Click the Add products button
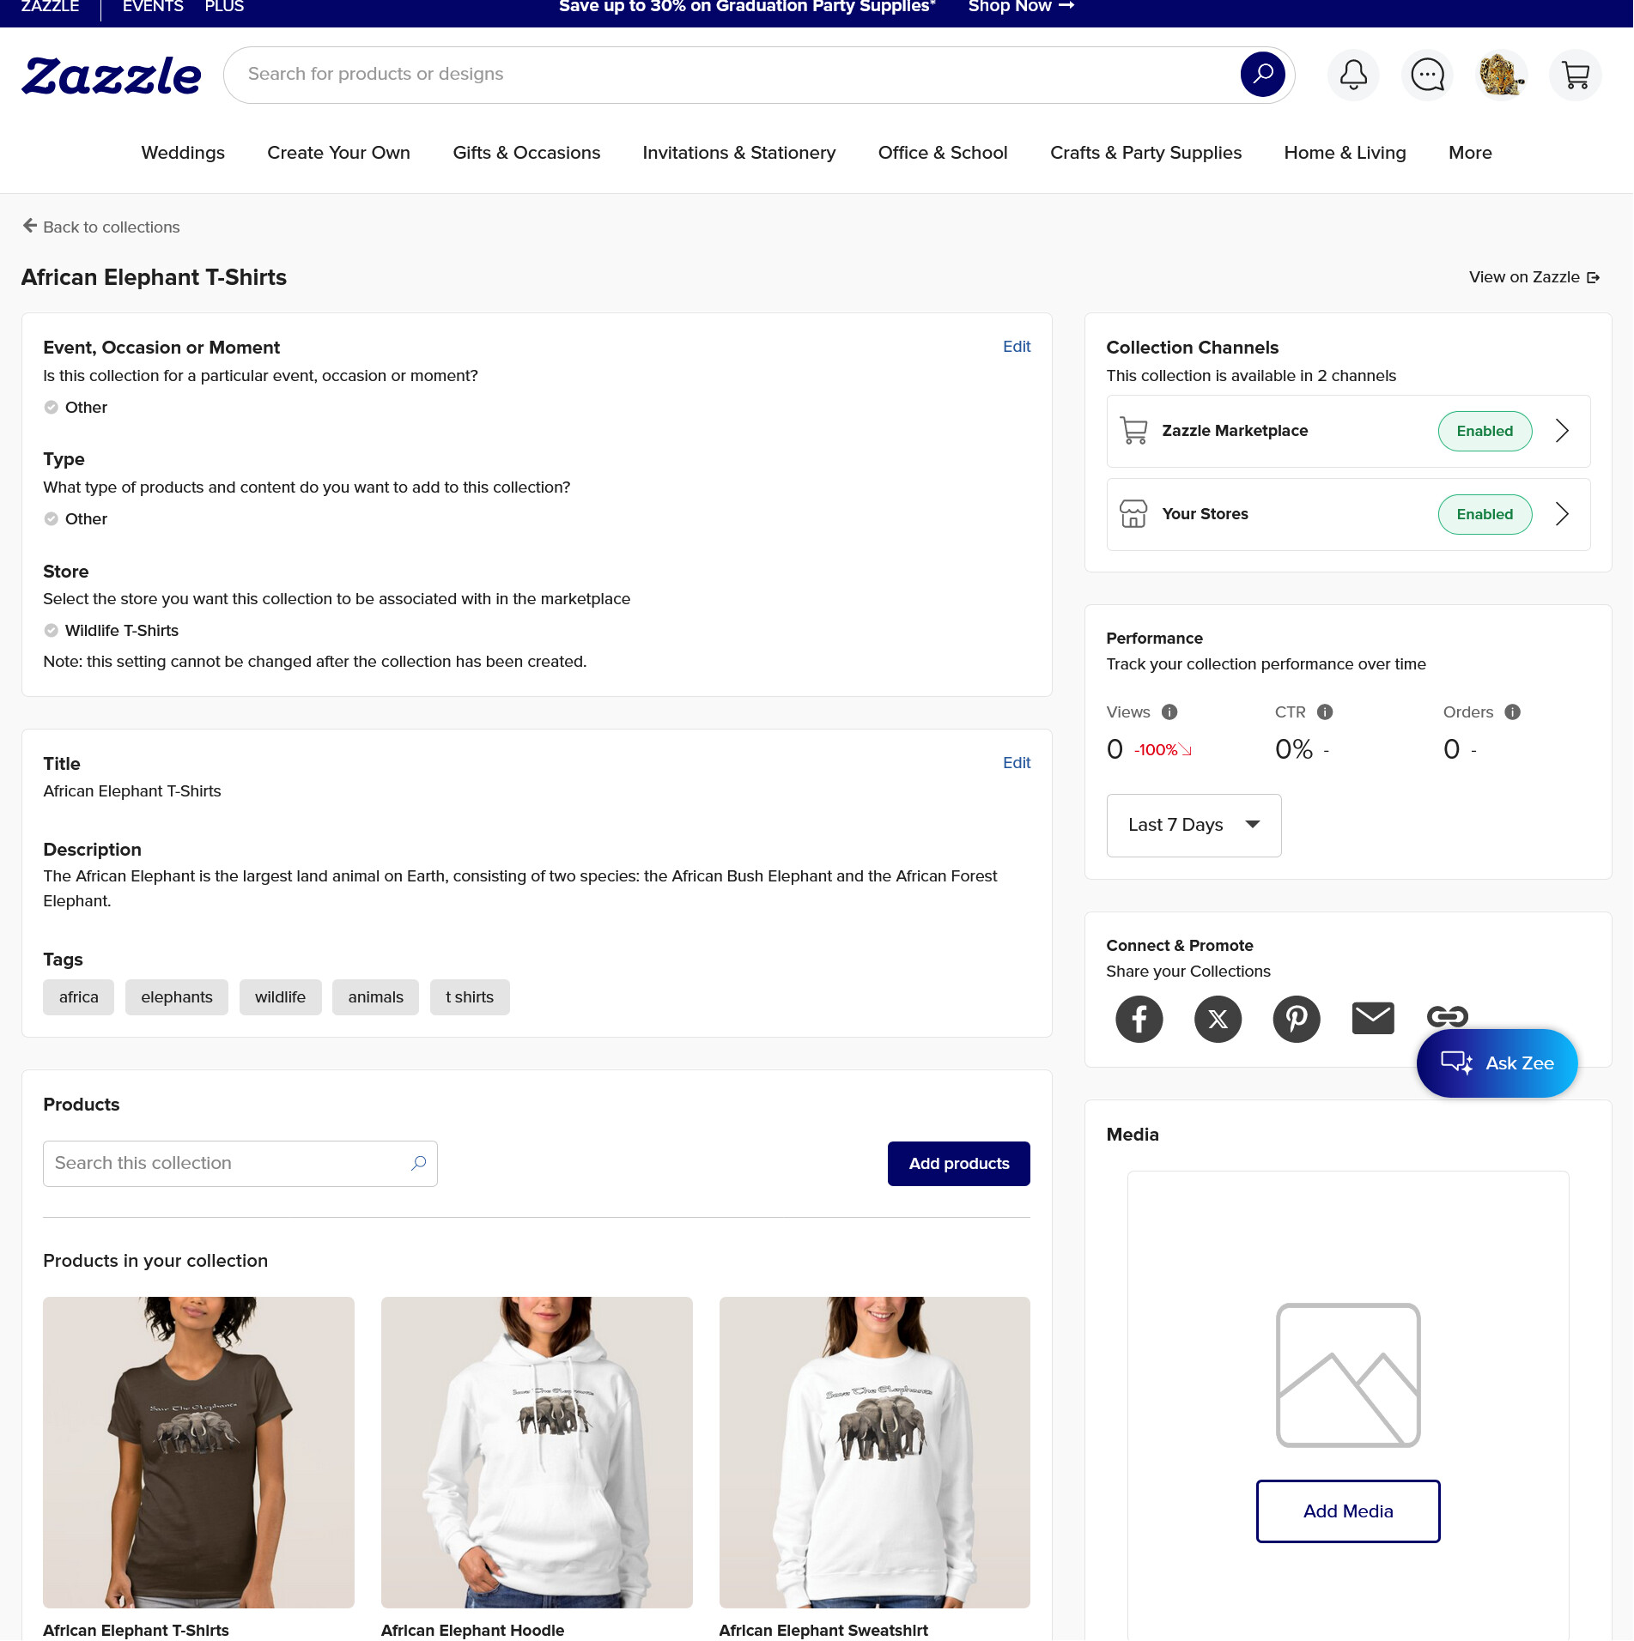This screenshot has height=1641, width=1634. 958,1164
